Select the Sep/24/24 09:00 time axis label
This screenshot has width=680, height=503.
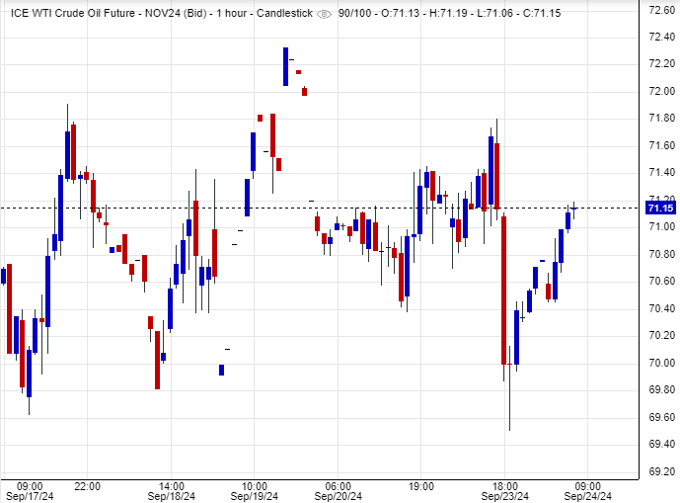pyautogui.click(x=587, y=491)
